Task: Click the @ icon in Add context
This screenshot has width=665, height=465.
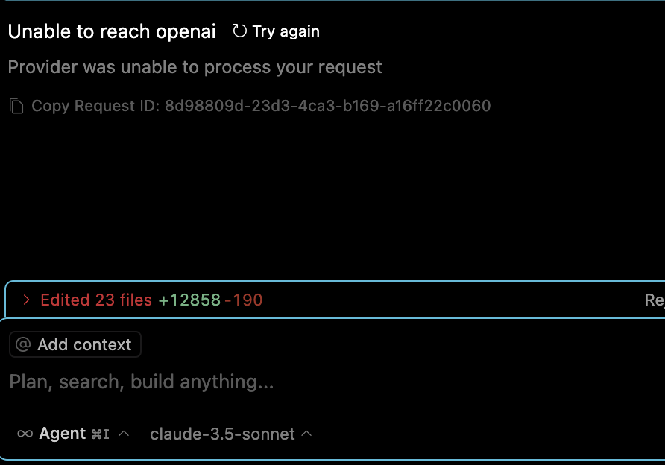Action: pos(24,344)
